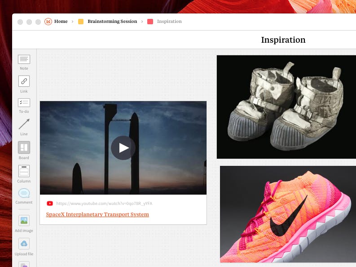356x267 pixels.
Task: Click the youtube.com video URL text
Action: pos(104,203)
